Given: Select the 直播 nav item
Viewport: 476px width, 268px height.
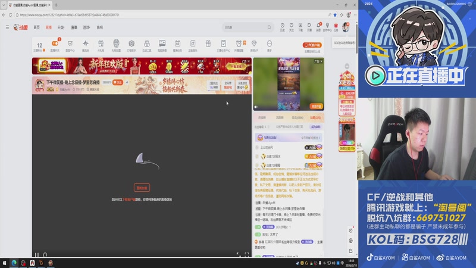Looking at the screenshot, I should coord(49,27).
